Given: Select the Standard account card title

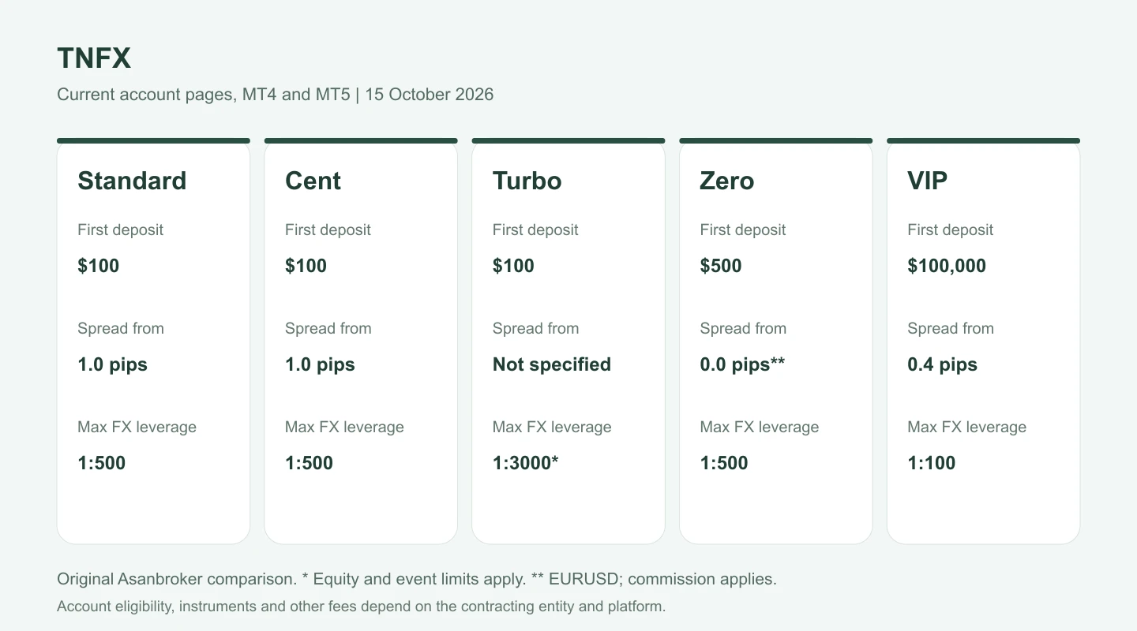Looking at the screenshot, I should point(132,181).
